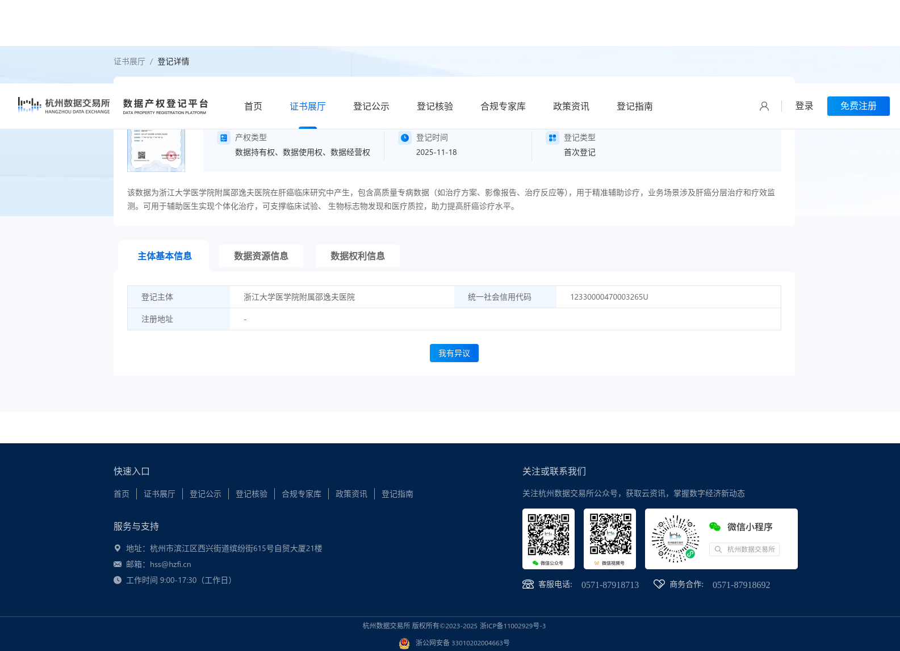Click the green WeChat mini program icon
The image size is (900, 651).
tap(715, 527)
